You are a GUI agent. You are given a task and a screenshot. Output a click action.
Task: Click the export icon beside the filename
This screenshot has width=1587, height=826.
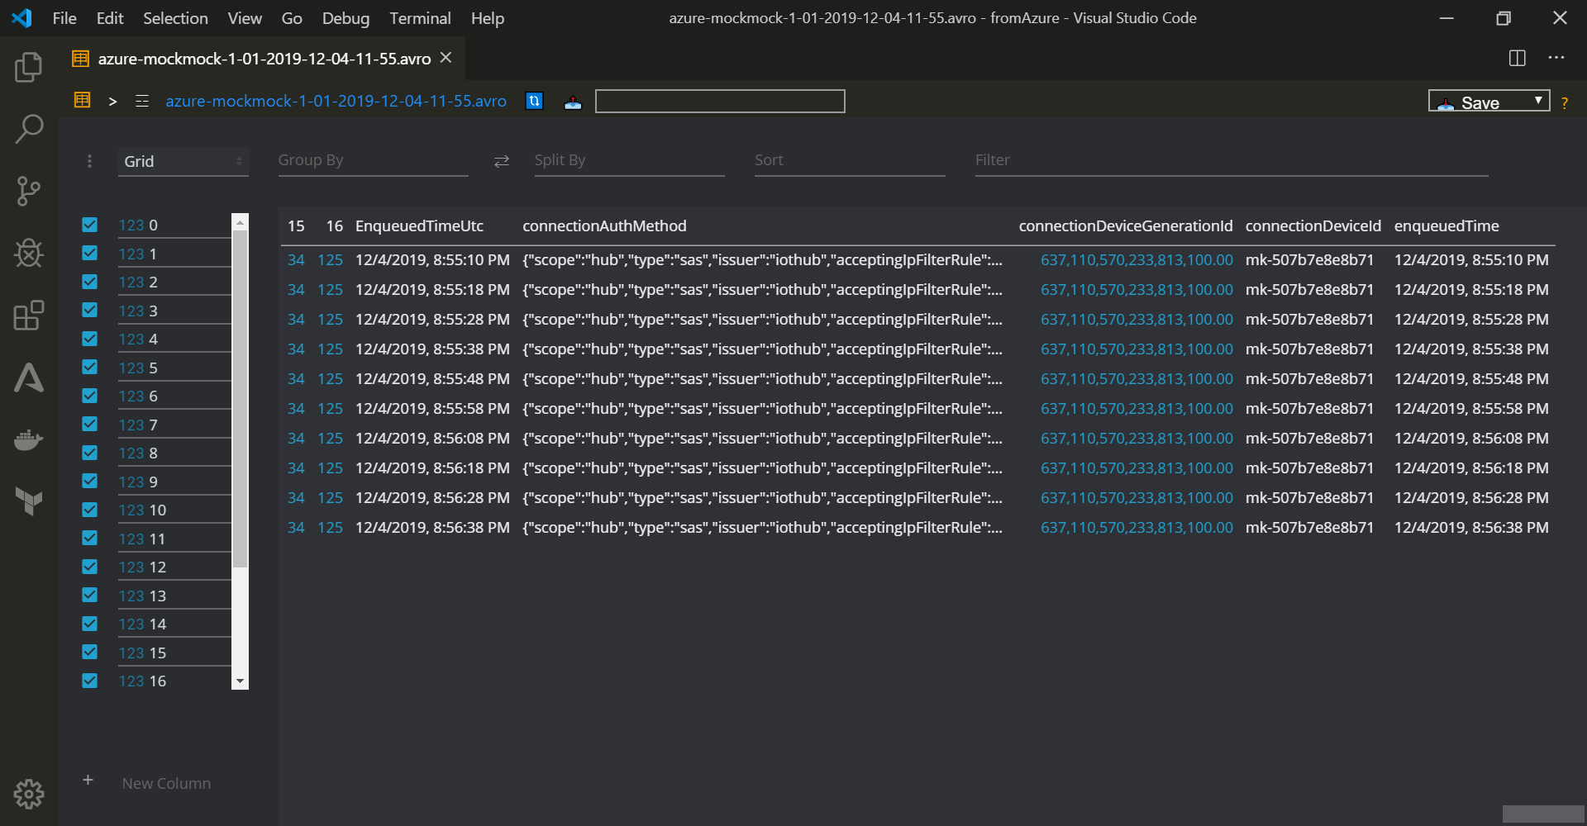coord(573,102)
